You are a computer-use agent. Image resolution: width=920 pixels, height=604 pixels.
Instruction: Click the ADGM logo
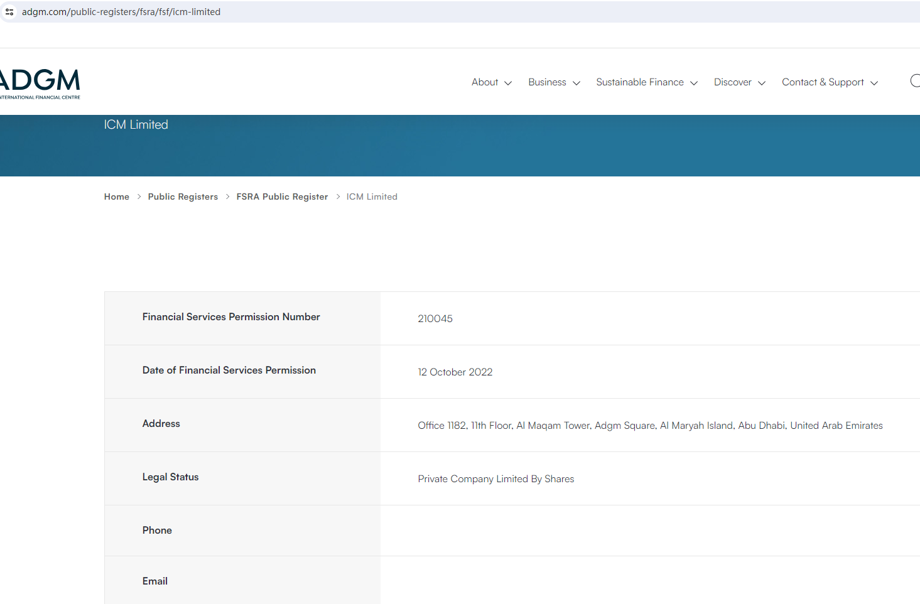[x=40, y=84]
